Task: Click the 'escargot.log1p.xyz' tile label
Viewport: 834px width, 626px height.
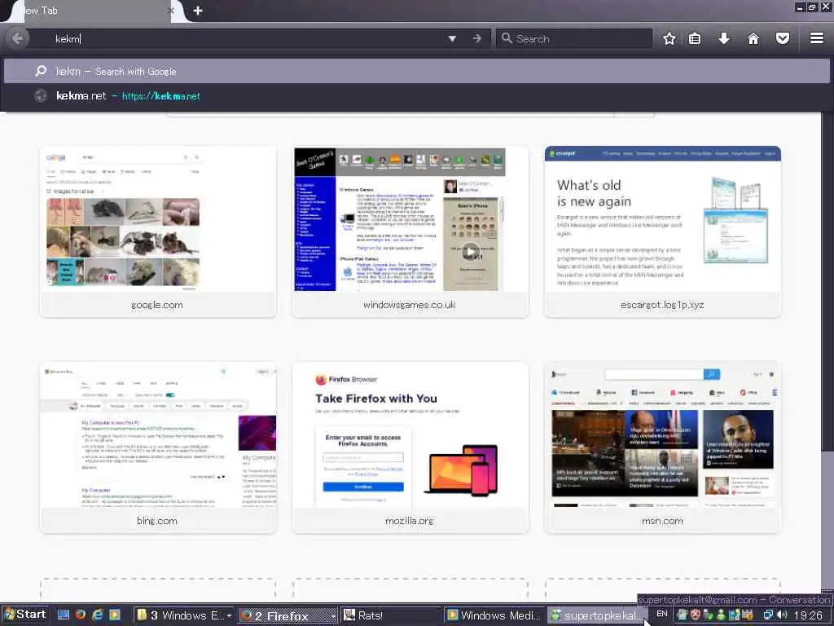Action: coord(662,305)
